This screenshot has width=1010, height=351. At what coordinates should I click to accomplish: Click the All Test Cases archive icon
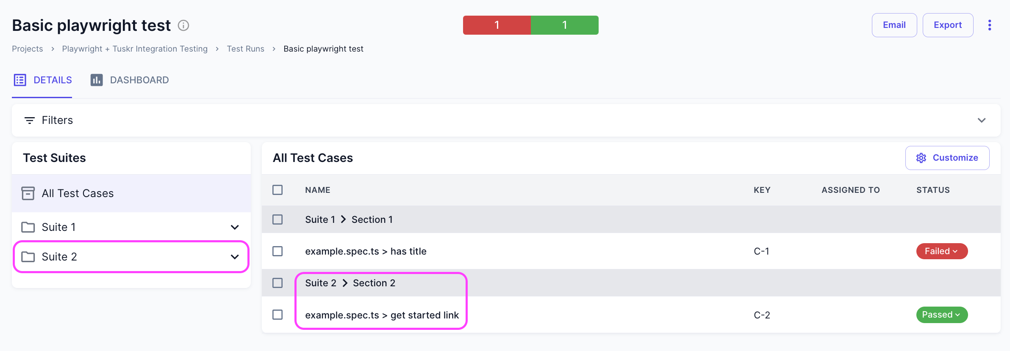click(x=28, y=193)
